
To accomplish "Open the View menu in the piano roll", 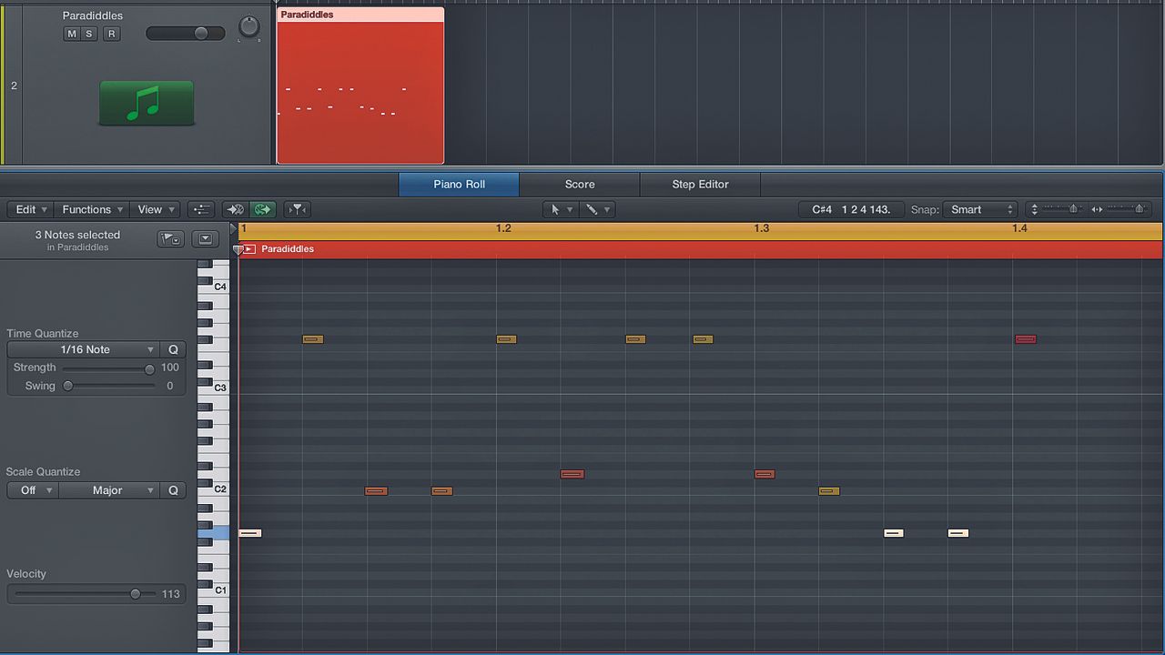I will click(x=156, y=209).
